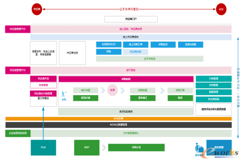The image size is (243, 163).
Task: Click the blue 招标 block
Action: point(109,52)
